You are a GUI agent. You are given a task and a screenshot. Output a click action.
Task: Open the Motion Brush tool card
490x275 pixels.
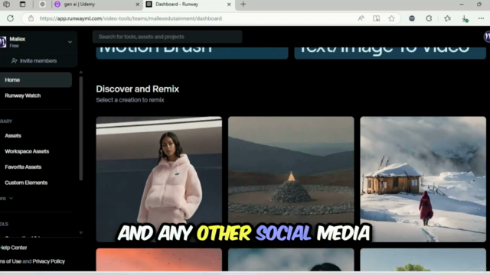(192, 53)
